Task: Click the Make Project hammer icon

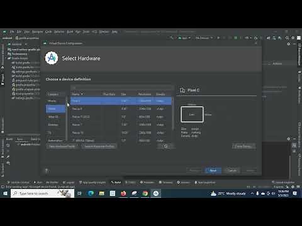Action: tap(172, 38)
